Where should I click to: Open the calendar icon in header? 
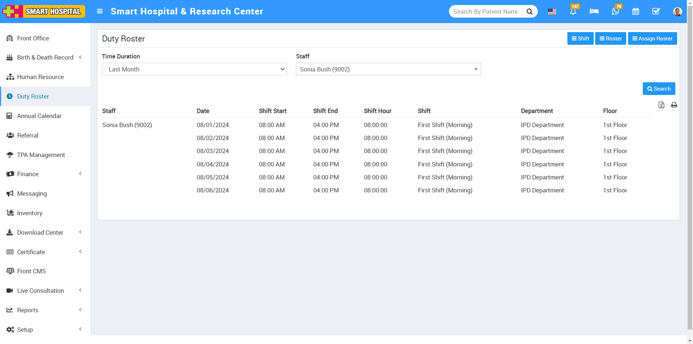(x=635, y=12)
